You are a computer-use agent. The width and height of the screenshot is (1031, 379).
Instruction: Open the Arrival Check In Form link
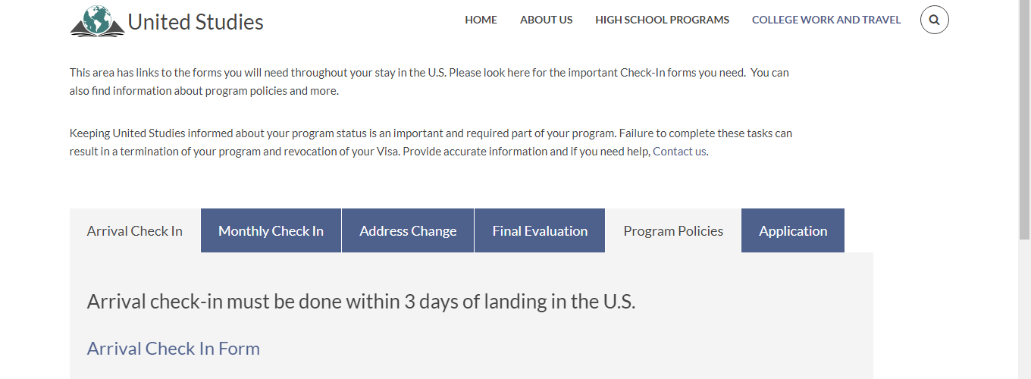coord(174,349)
